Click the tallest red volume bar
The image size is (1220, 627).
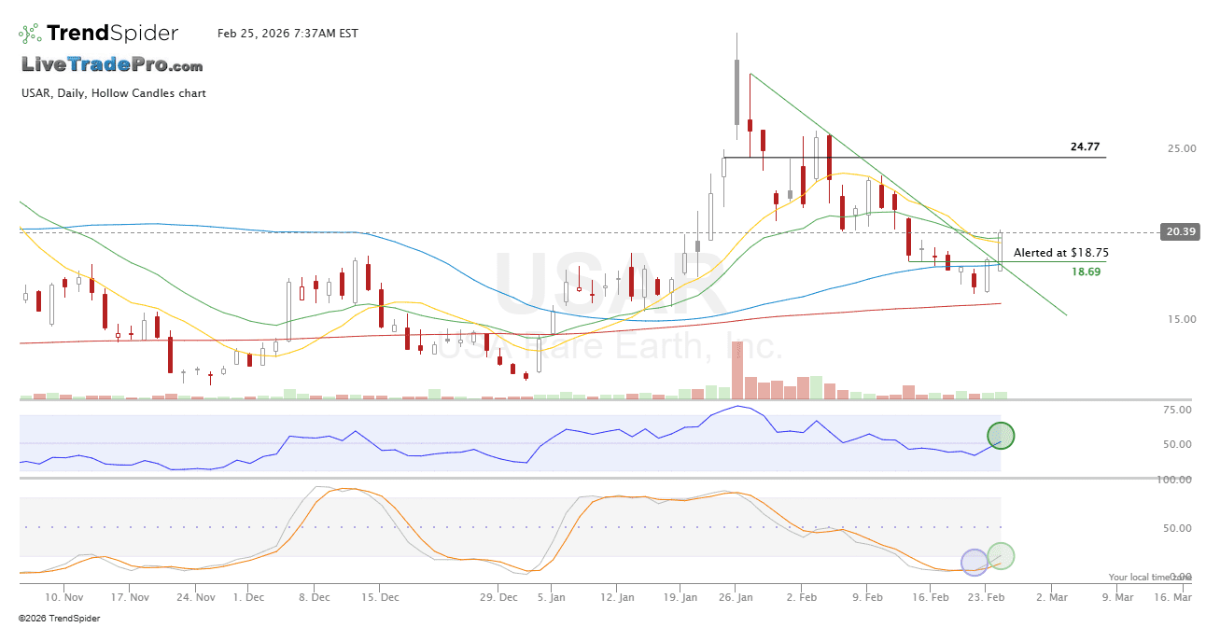pyautogui.click(x=737, y=370)
